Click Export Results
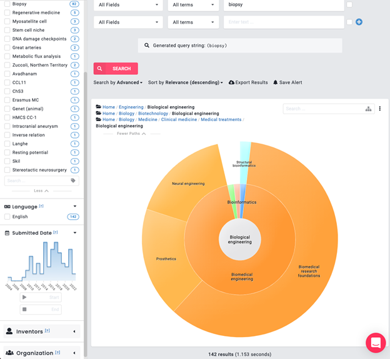 pos(248,82)
